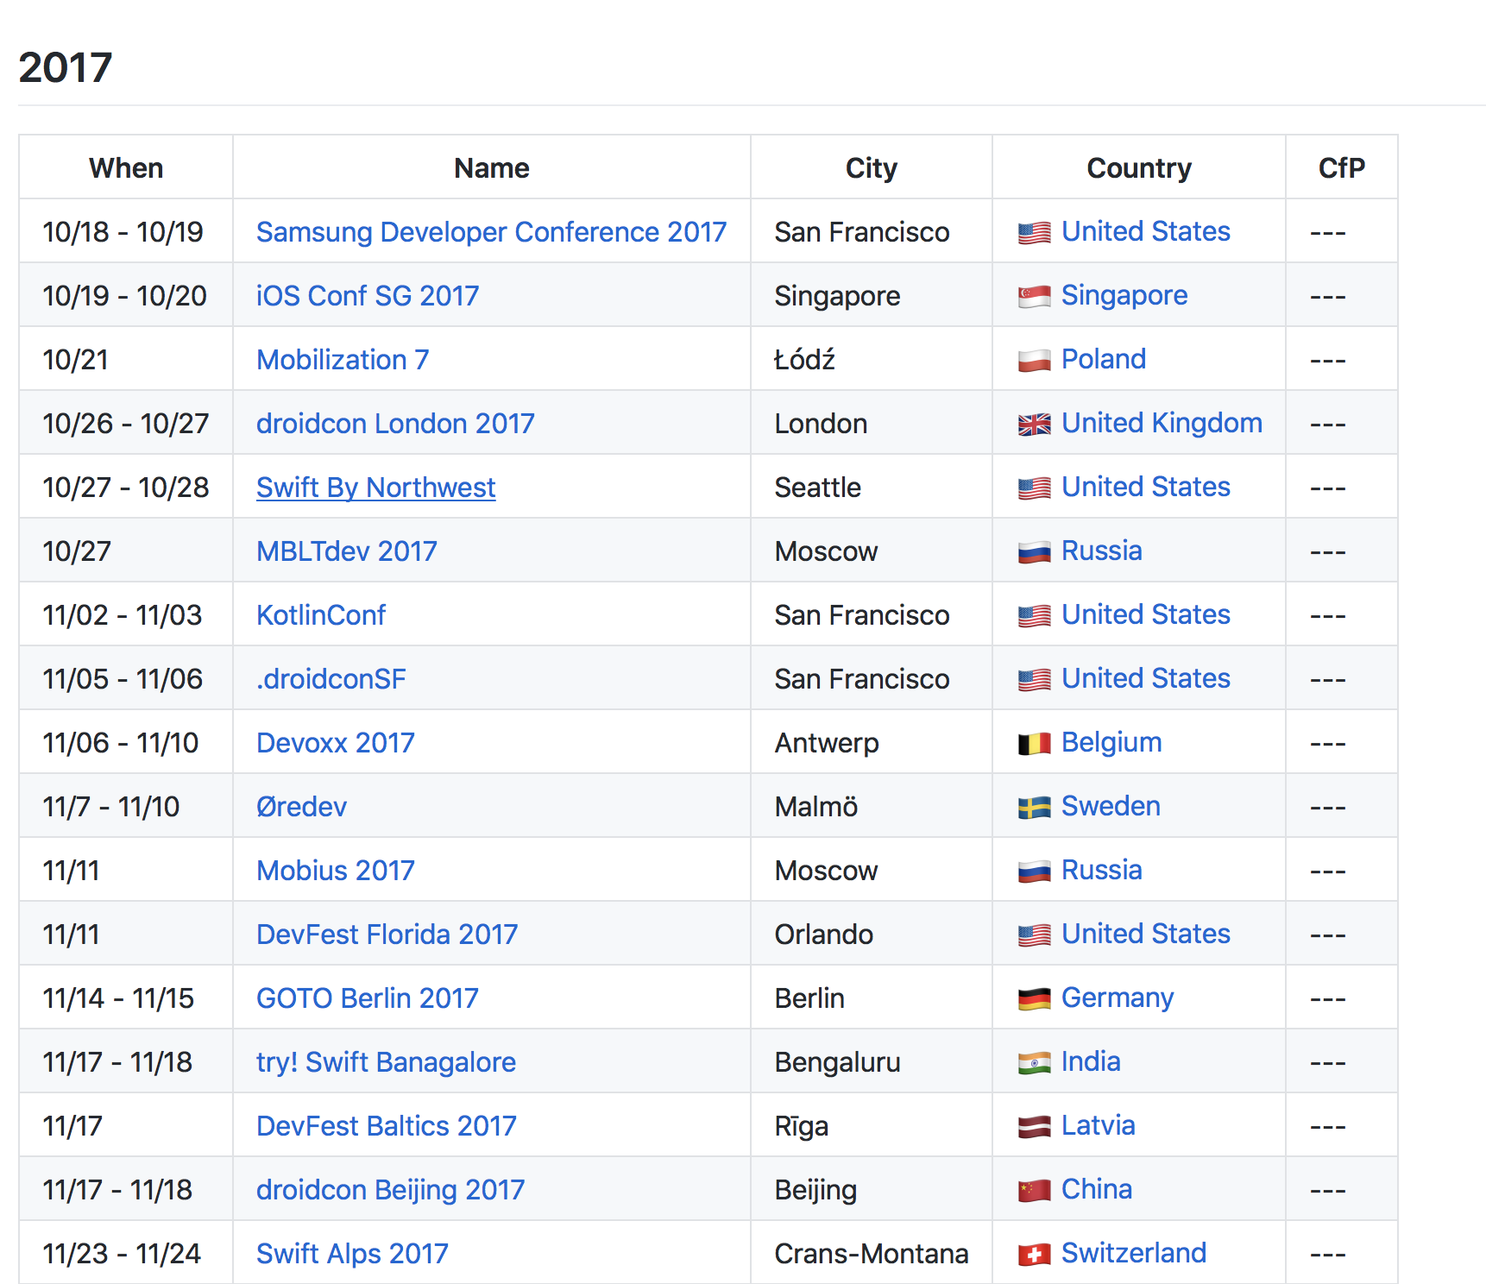The height and width of the screenshot is (1284, 1486).
Task: Click the China country link
Action: click(1096, 1189)
